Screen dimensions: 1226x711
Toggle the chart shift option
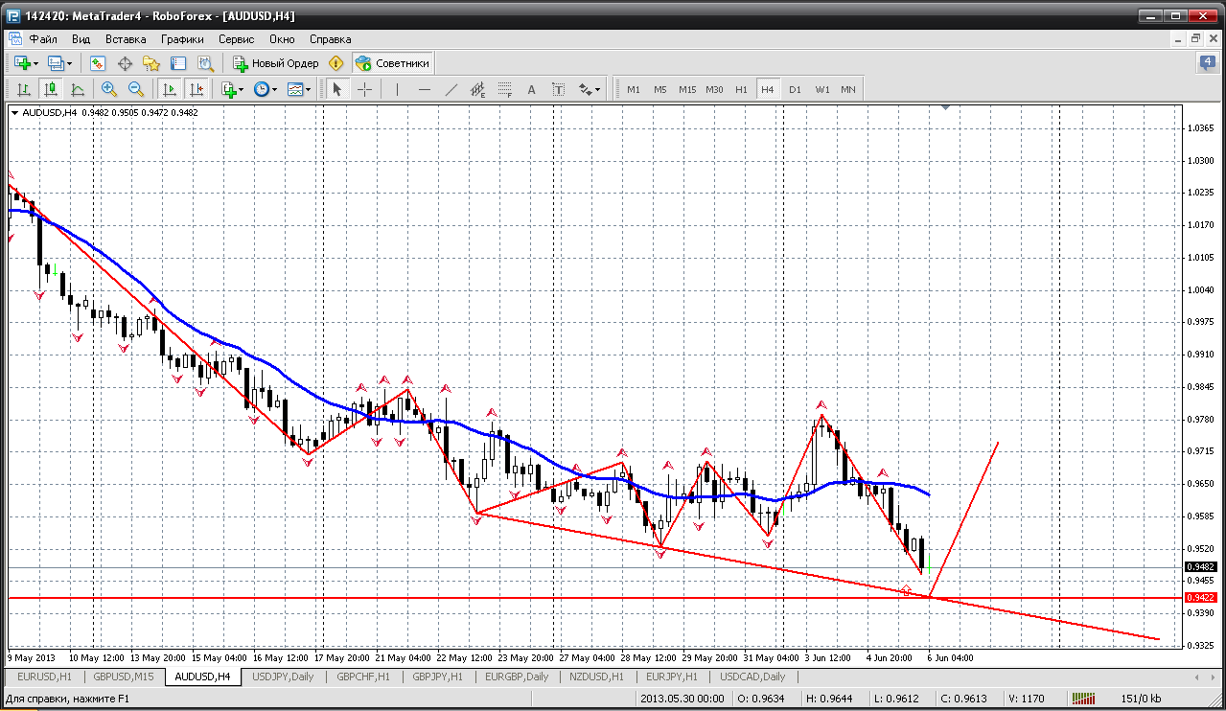197,89
